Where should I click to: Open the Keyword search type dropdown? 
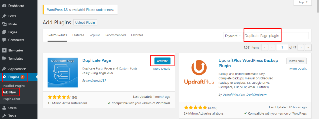coord(233,36)
